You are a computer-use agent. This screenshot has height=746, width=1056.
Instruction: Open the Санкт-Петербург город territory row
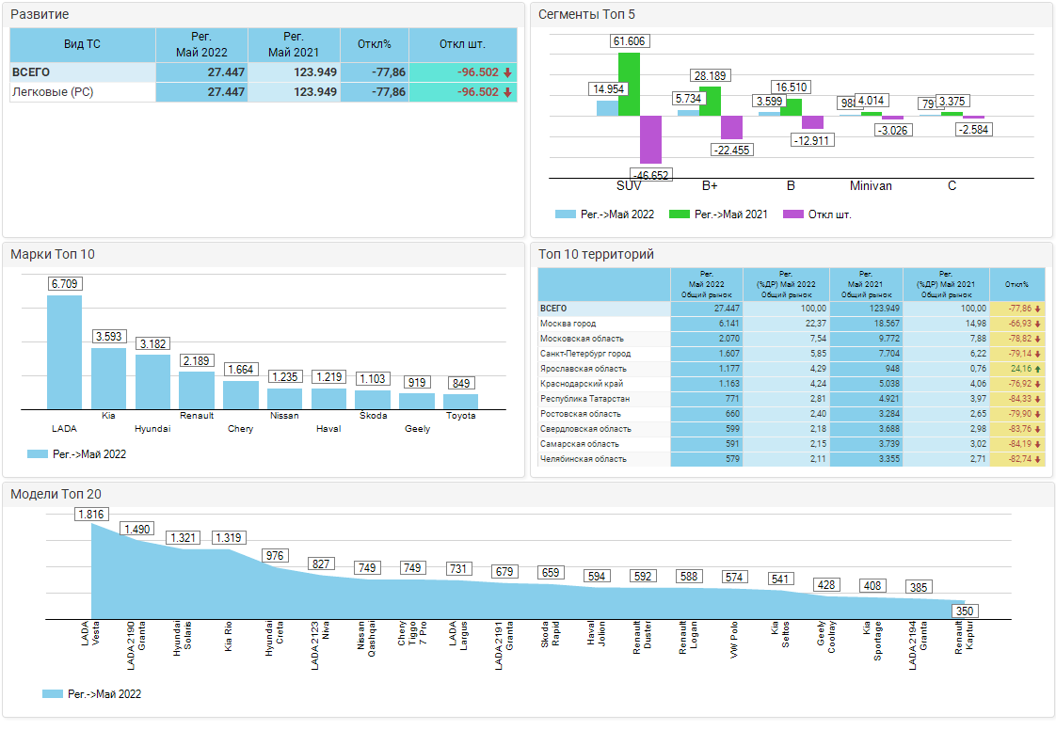pos(585,354)
